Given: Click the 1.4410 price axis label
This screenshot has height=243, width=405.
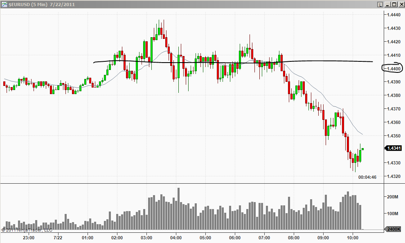Looking at the screenshot, I should tap(394, 55).
